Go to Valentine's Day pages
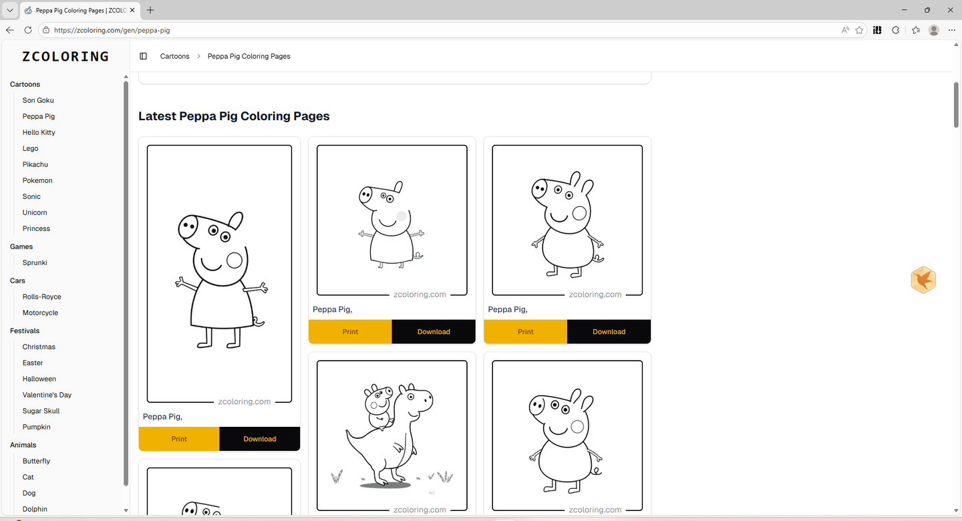The width and height of the screenshot is (962, 521). coord(47,395)
